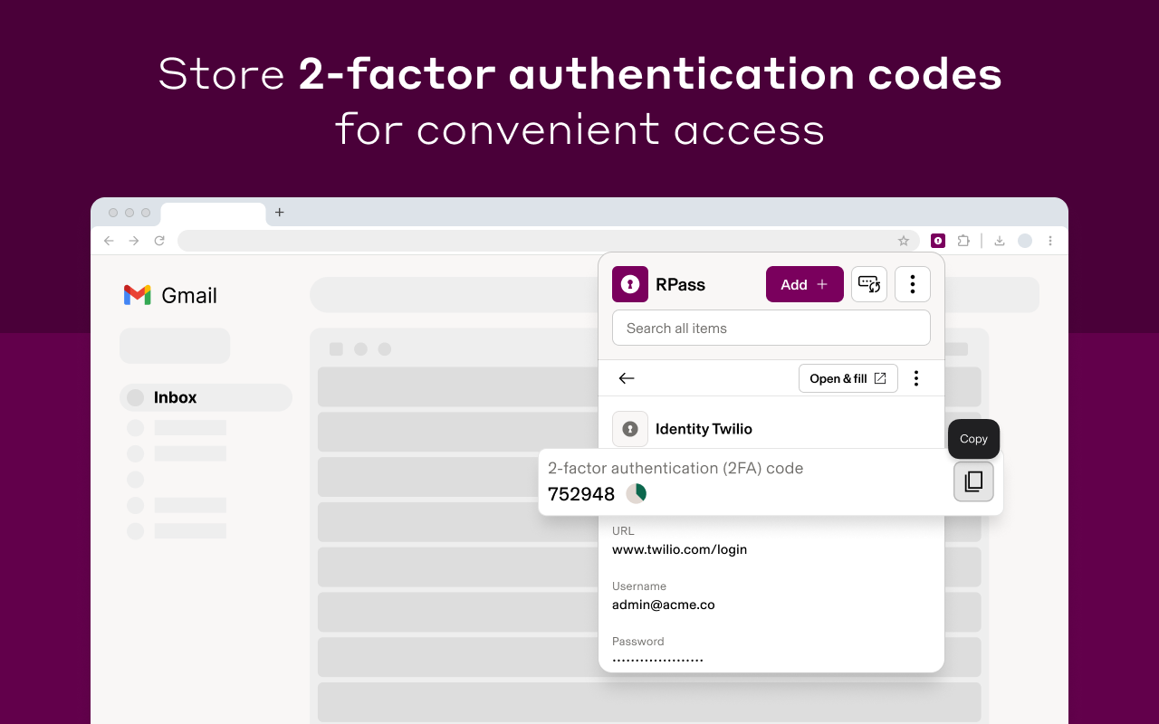This screenshot has height=724, width=1159.
Task: Click the browser back arrow
Action: pos(109,241)
